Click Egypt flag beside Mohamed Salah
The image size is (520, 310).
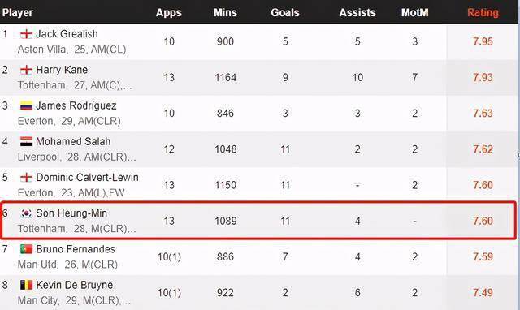pyautogui.click(x=26, y=141)
